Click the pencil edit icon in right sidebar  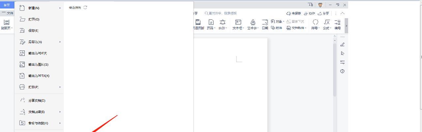pos(342,44)
